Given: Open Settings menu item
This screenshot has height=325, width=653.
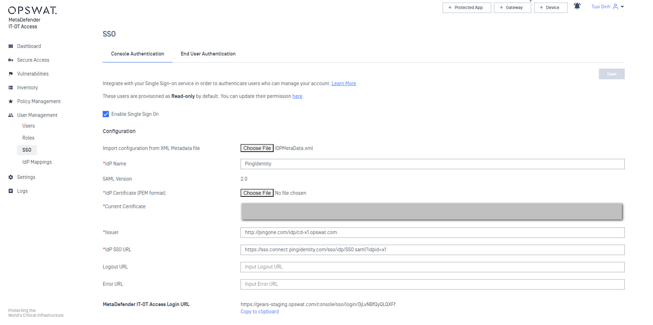Looking at the screenshot, I should 26,177.
